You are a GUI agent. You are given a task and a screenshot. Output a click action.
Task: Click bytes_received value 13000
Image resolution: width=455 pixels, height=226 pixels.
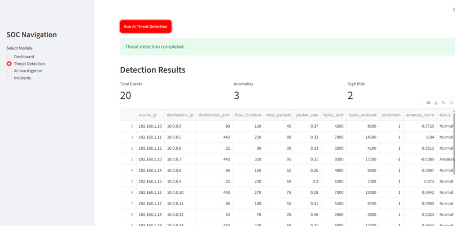(362, 192)
